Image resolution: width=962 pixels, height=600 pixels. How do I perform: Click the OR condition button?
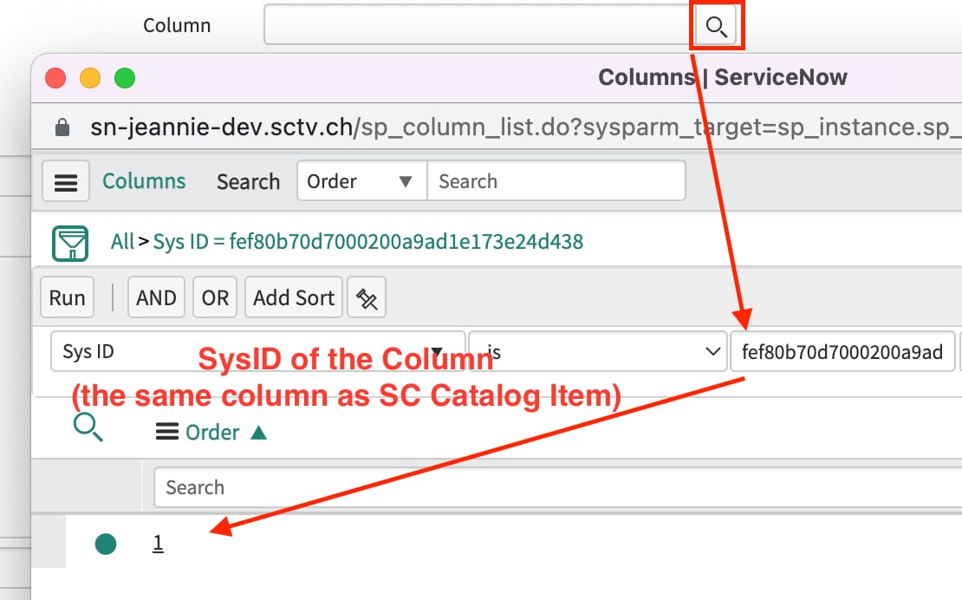coord(214,297)
